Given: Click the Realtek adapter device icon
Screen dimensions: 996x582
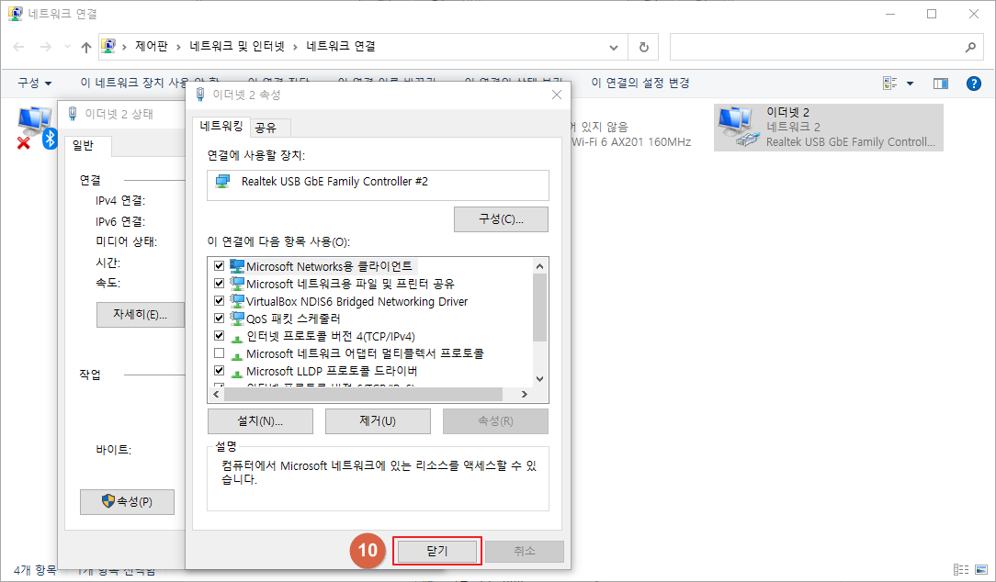Looking at the screenshot, I should [223, 182].
